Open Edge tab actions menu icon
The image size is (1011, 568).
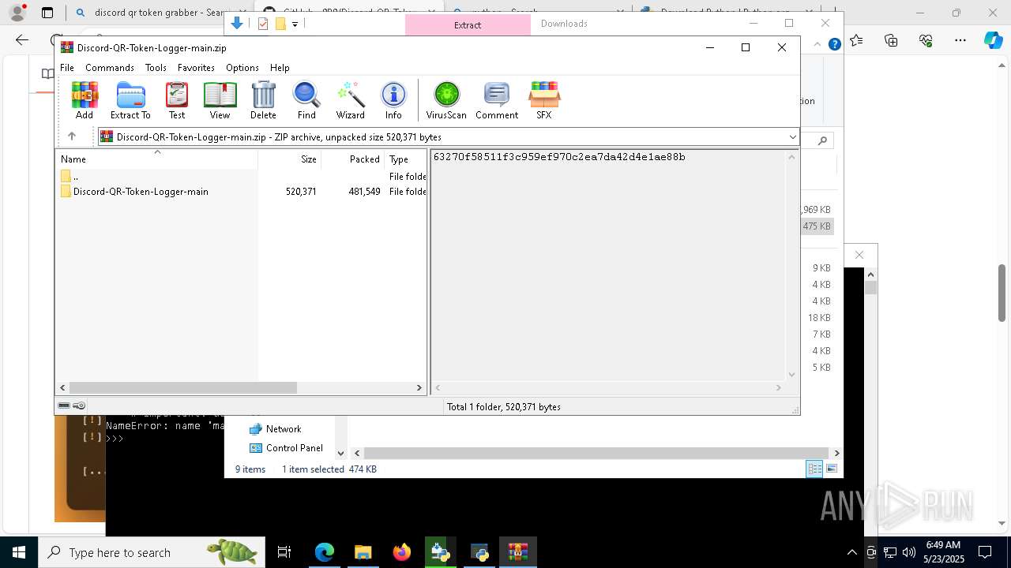pos(47,13)
